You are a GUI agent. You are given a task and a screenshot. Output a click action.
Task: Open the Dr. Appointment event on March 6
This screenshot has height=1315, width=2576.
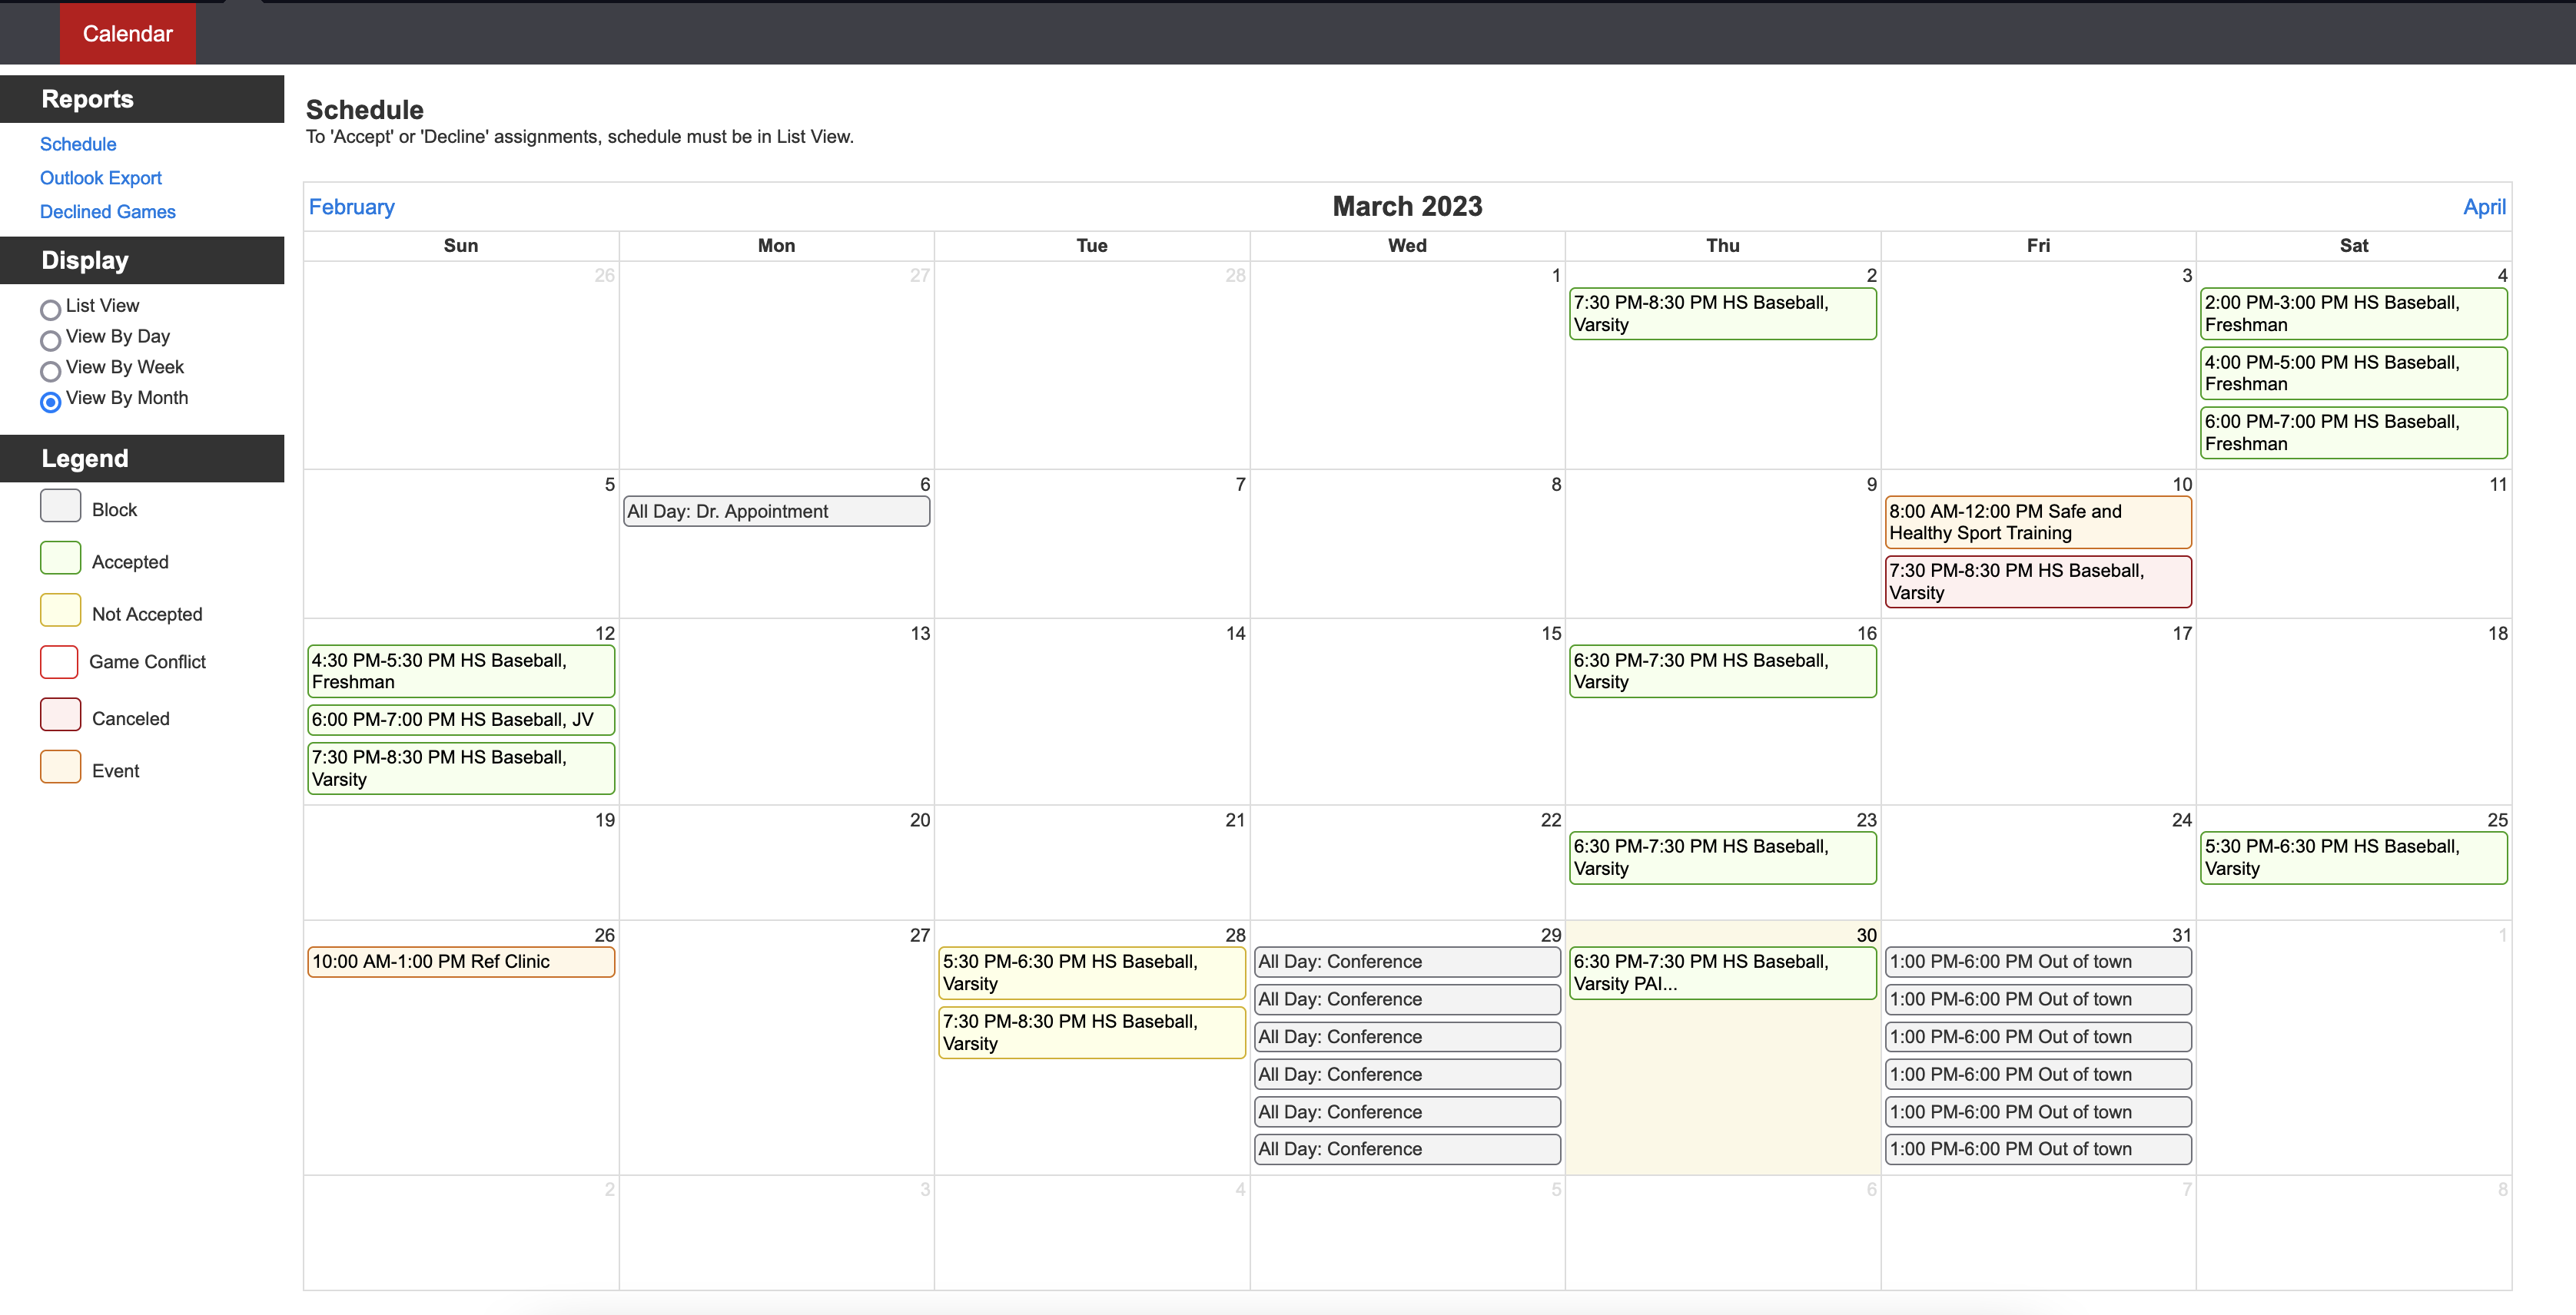776,511
